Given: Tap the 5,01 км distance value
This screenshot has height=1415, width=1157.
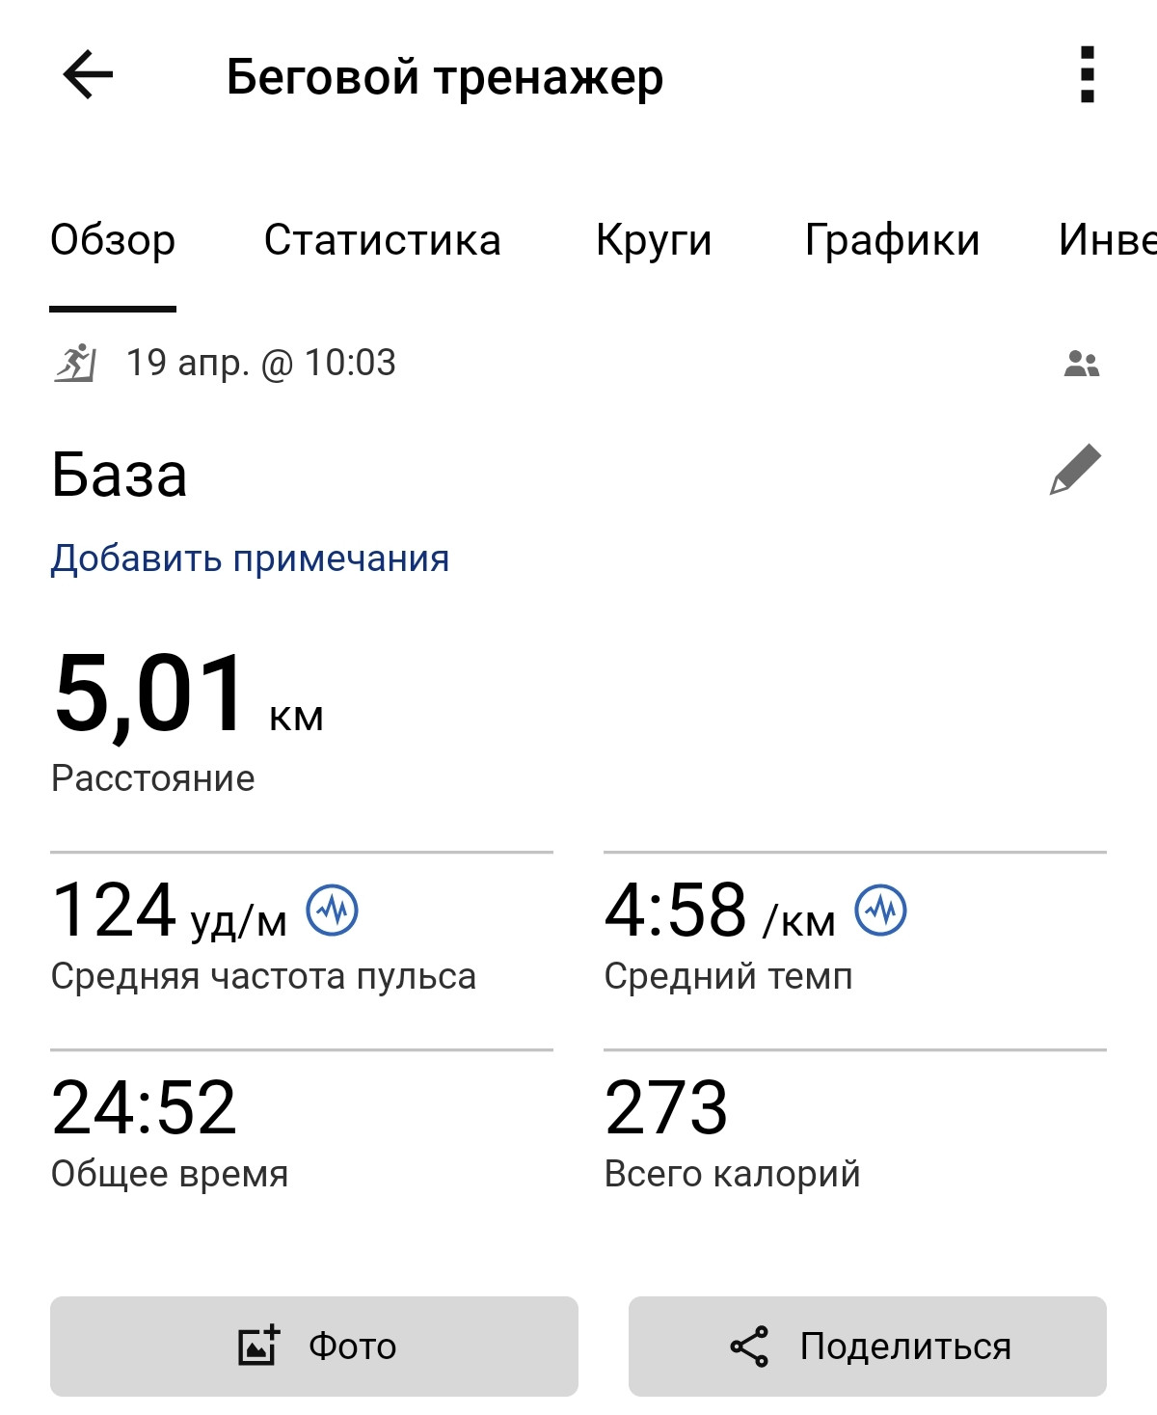Looking at the screenshot, I should [x=189, y=694].
